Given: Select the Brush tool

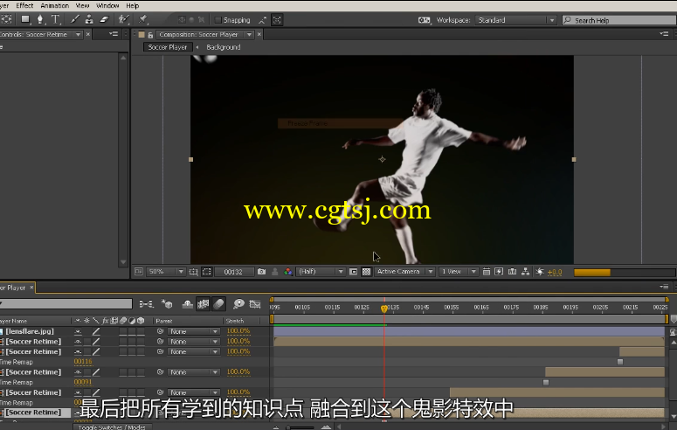Looking at the screenshot, I should 75,19.
